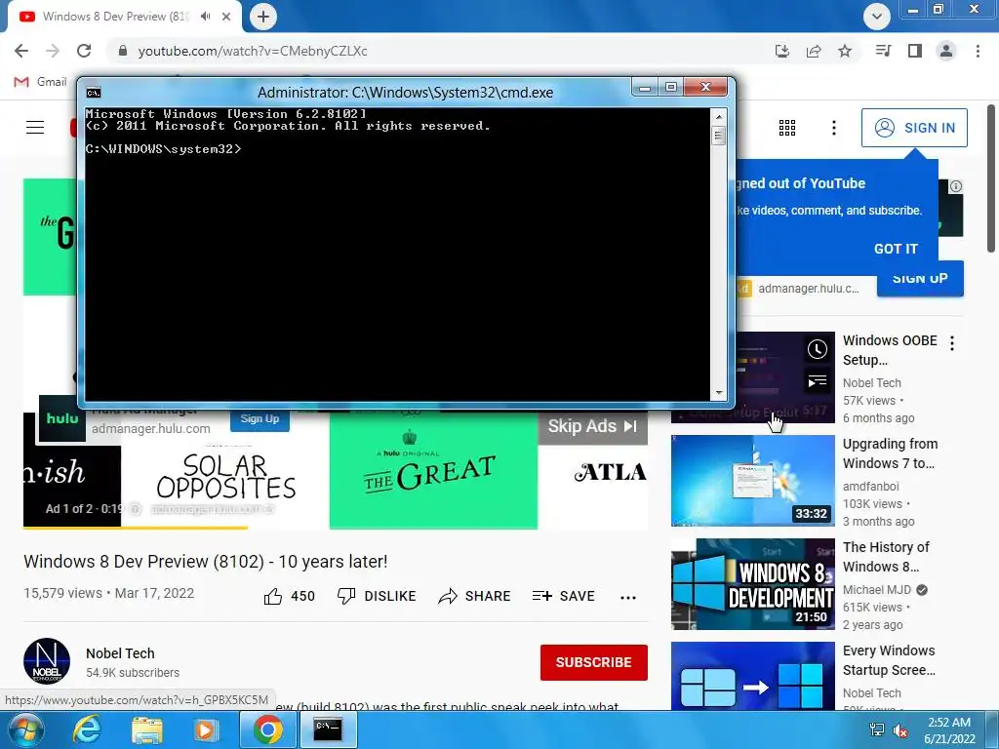Click the muted volume tray icon
This screenshot has height=749, width=999.
(900, 729)
